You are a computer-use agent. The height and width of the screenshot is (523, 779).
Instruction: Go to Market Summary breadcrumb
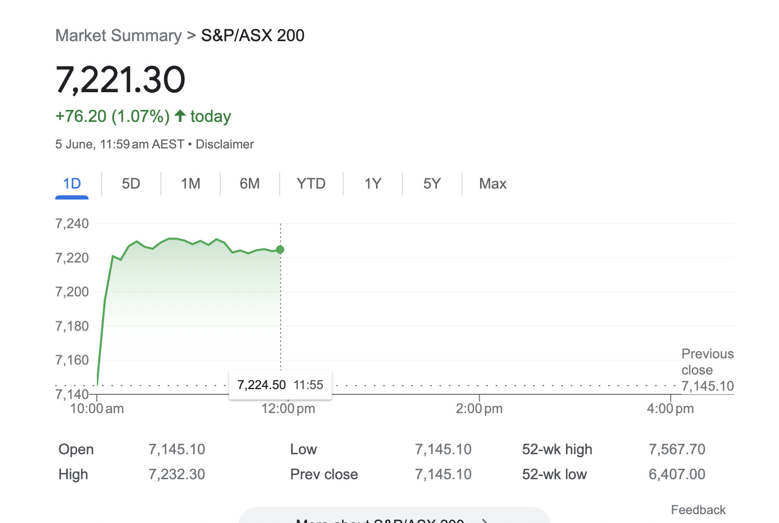coord(119,35)
